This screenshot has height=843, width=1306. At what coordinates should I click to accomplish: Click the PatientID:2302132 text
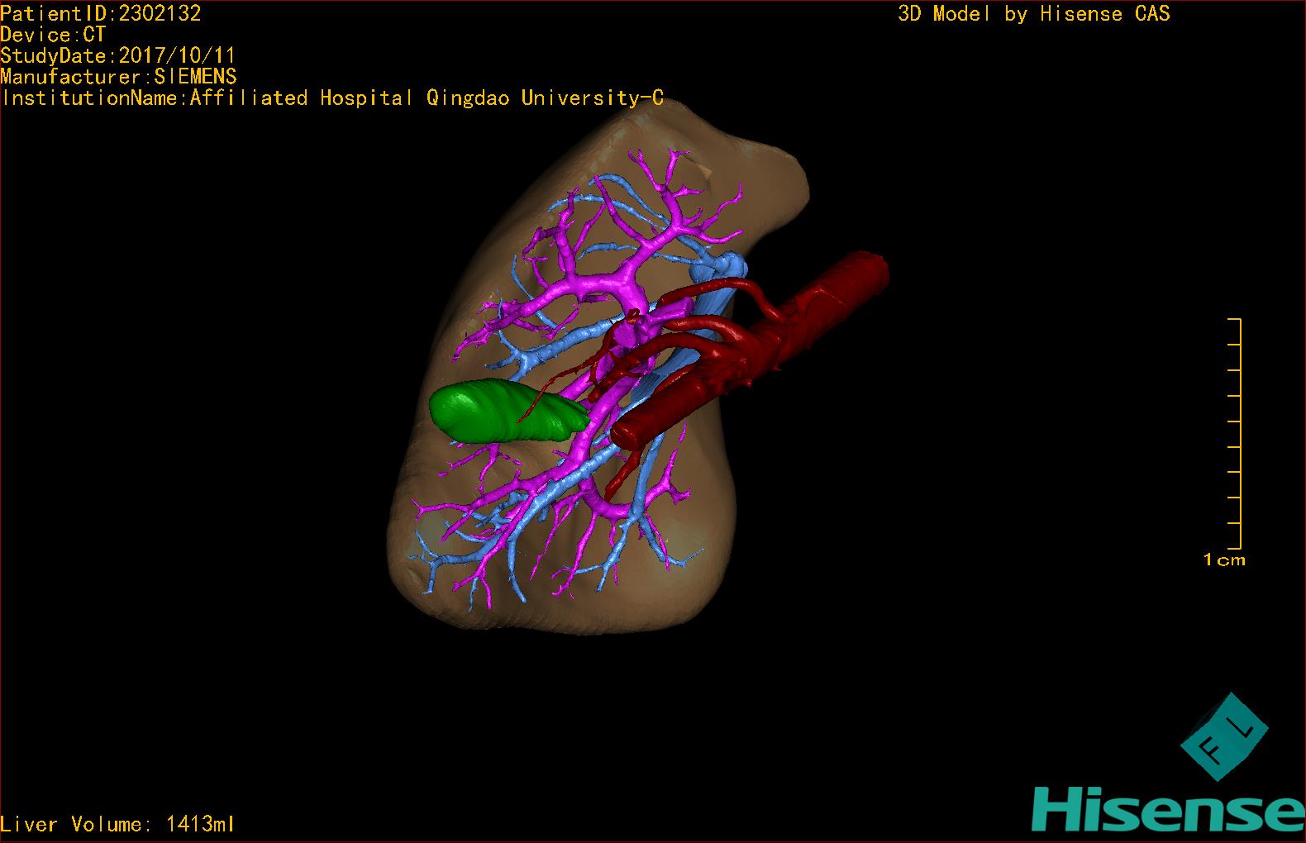tap(101, 12)
